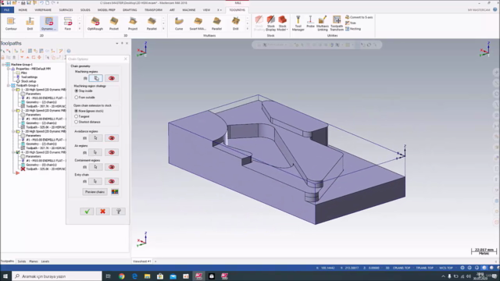Open Chain Options help button
This screenshot has width=500, height=281.
(118, 212)
